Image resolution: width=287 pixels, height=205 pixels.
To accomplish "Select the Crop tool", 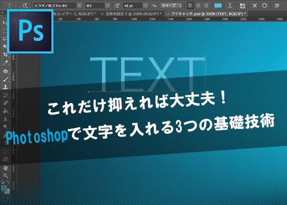I will click(5, 54).
